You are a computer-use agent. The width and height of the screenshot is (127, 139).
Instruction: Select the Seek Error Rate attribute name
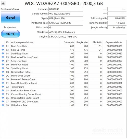click(x=19, y=61)
